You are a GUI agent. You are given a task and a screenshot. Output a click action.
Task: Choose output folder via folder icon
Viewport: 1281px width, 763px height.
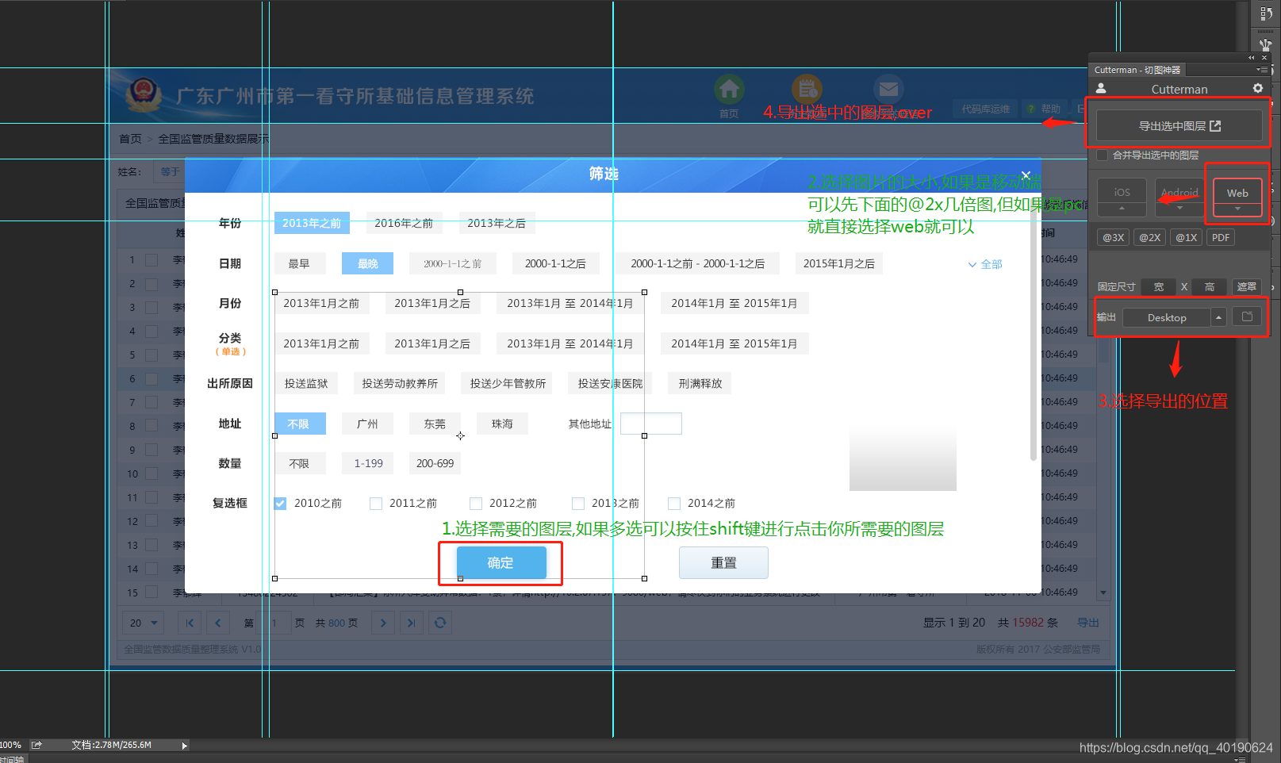(1247, 317)
